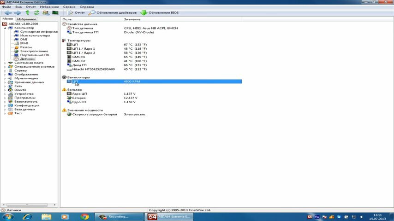Click the green monitor toolbar icon
Screen dimensions: 394x221
(55, 12)
